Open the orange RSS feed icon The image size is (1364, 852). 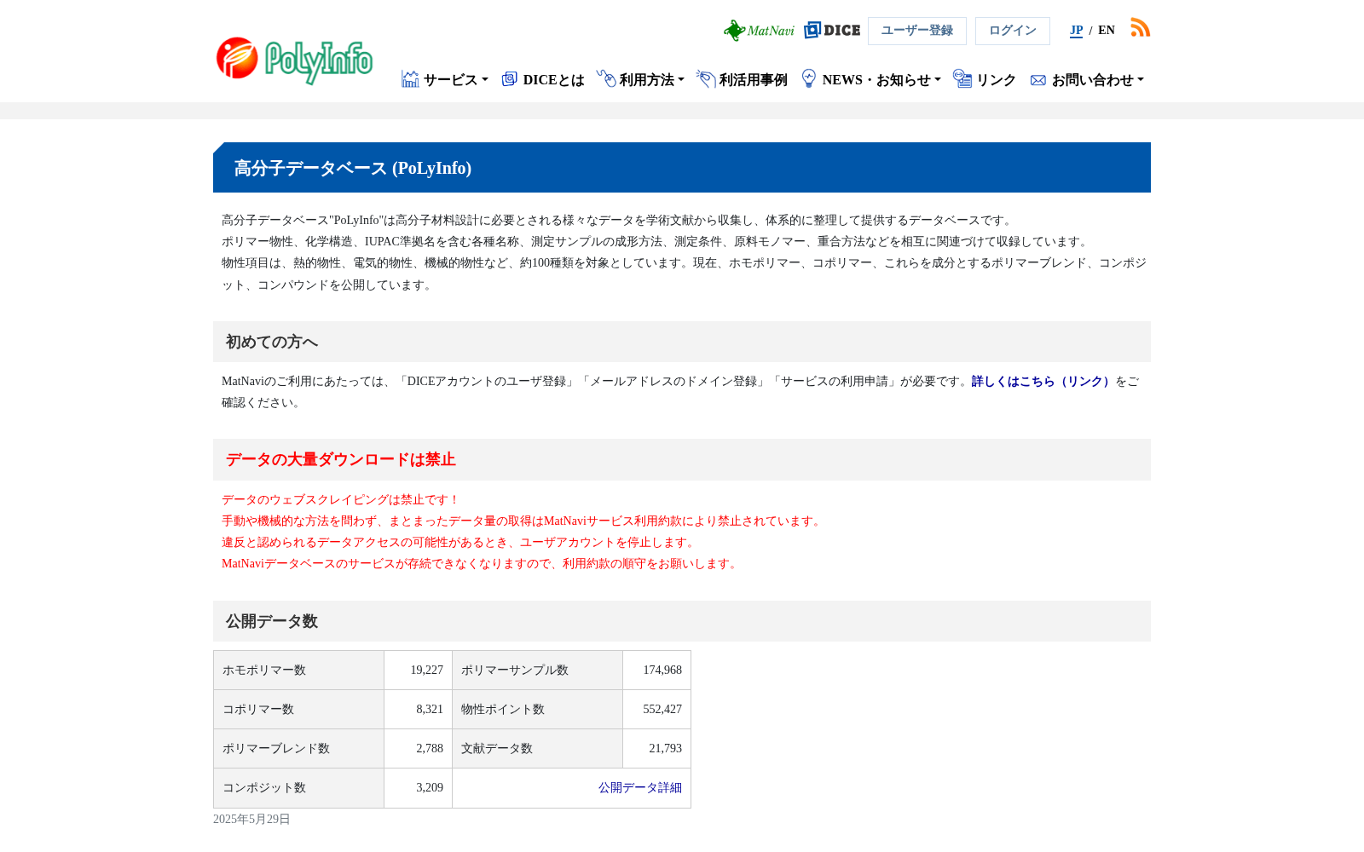[x=1141, y=27]
